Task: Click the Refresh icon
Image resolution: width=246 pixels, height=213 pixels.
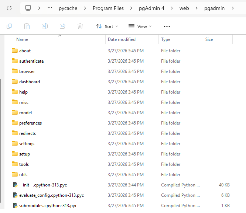Action: [9, 8]
